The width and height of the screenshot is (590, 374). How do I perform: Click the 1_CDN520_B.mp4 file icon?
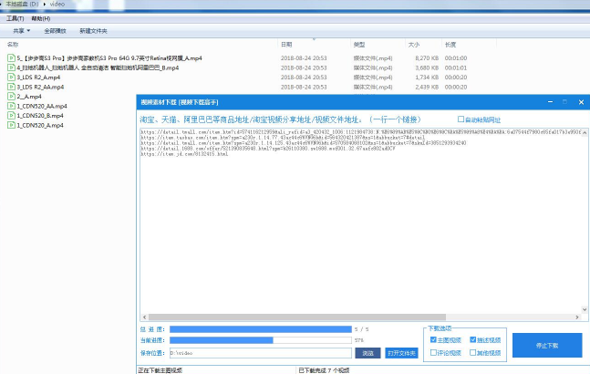11,116
